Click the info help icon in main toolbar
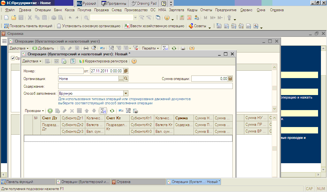Image resolution: width=327 pixels, height=192 pixels. (x=167, y=18)
